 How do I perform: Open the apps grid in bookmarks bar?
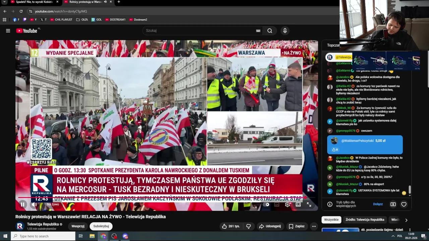[x=4, y=20]
